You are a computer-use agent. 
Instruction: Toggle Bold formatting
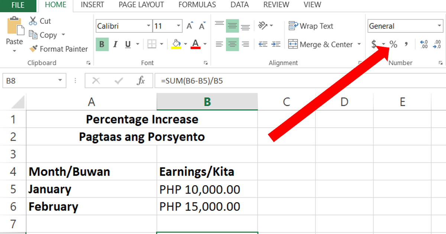101,44
